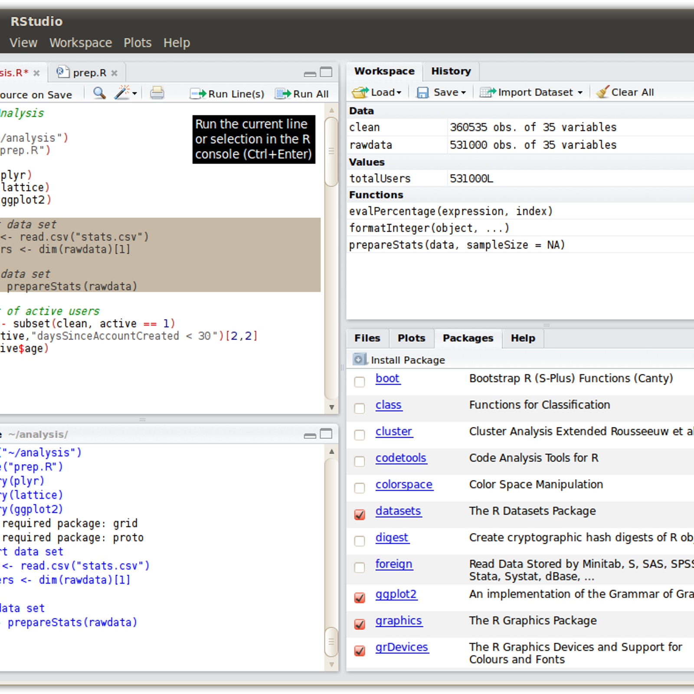Uncheck the datasets package checkbox
694x694 pixels.
point(360,514)
